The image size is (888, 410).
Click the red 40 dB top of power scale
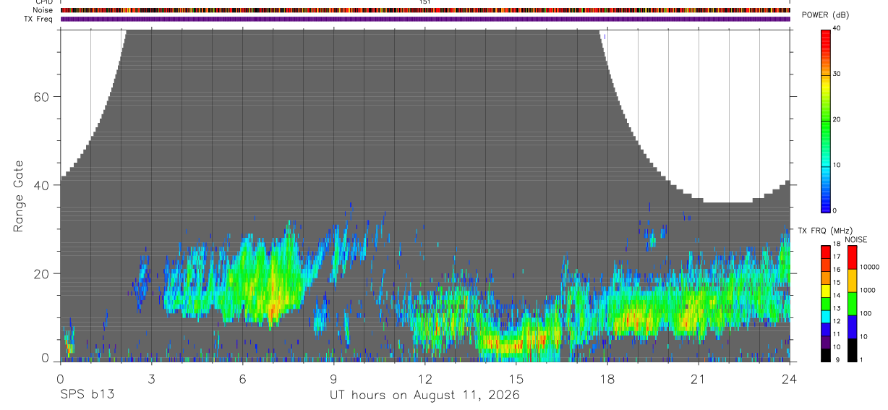(826, 33)
